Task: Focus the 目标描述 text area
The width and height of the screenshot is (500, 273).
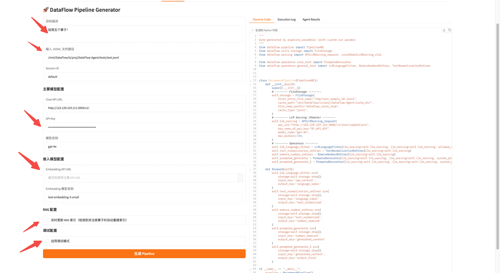Action: click(x=144, y=34)
